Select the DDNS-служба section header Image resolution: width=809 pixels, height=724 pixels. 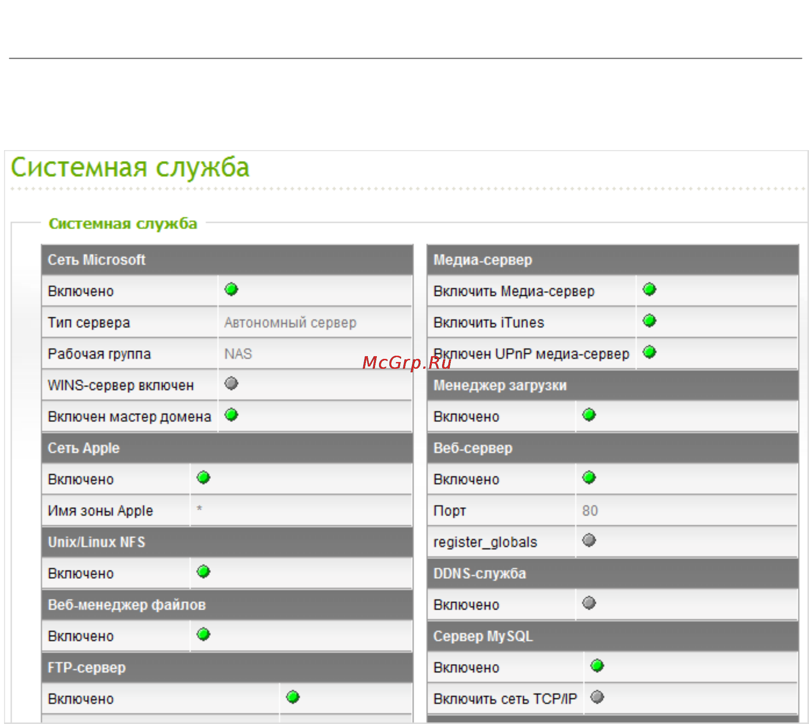[613, 573]
